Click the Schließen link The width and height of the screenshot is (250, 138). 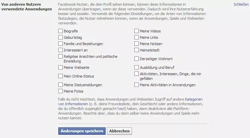241,4
